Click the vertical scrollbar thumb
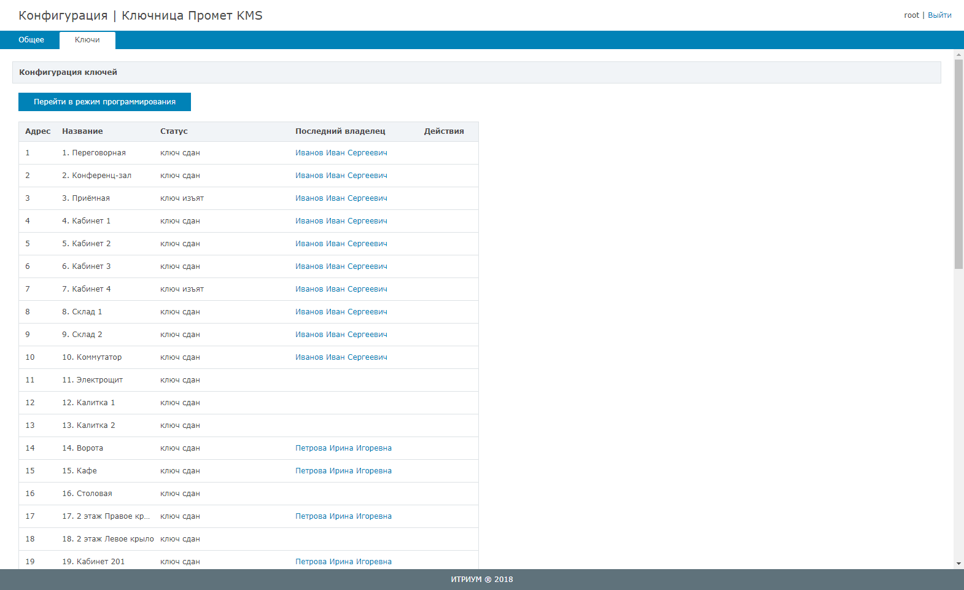Viewport: 964px width, 590px height. (x=958, y=165)
